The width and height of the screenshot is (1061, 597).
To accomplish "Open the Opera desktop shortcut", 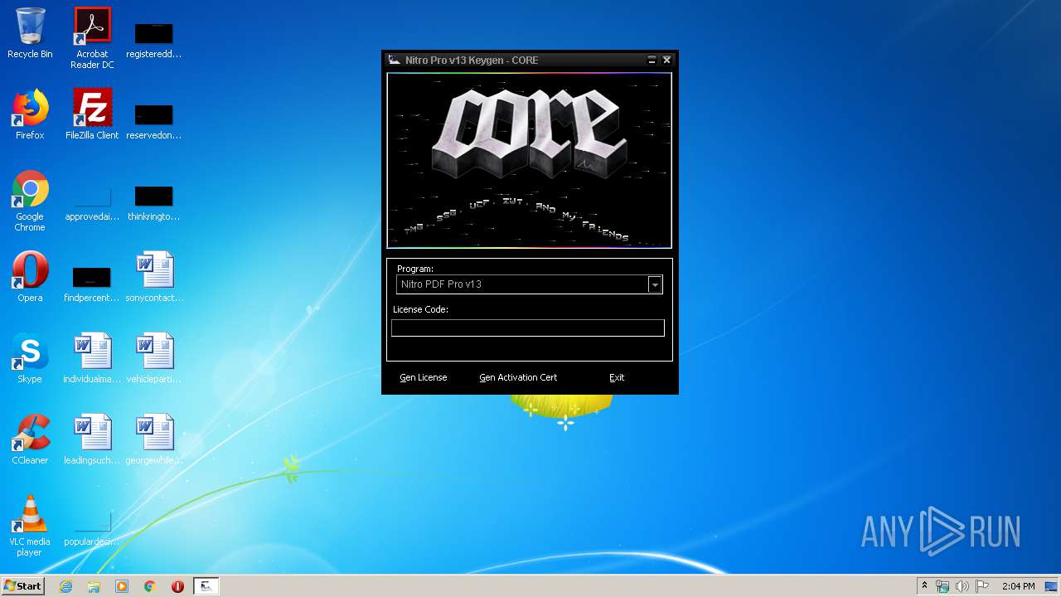I will coord(30,277).
